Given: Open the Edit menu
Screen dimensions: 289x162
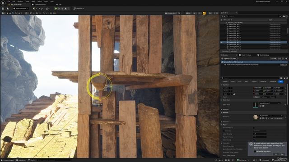Looking at the screenshot, I should [14, 1].
